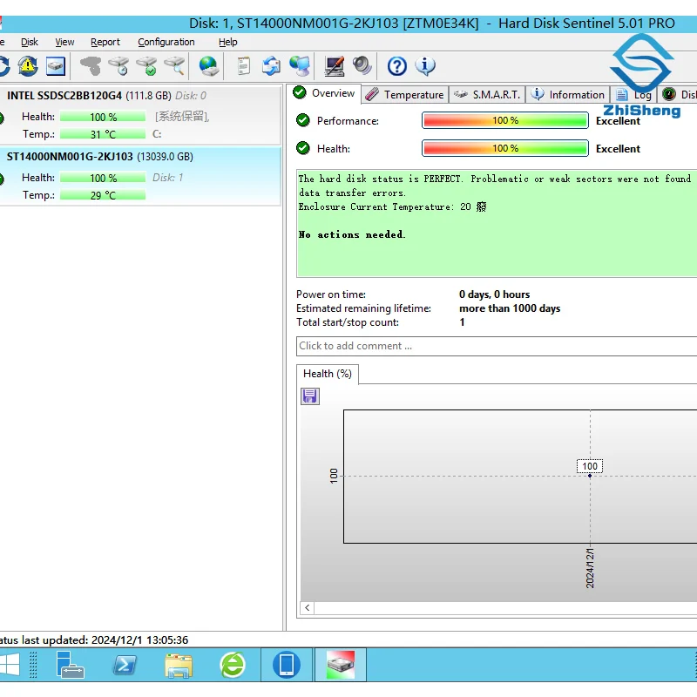Switch to the Information tab
The image size is (697, 697).
click(x=568, y=95)
